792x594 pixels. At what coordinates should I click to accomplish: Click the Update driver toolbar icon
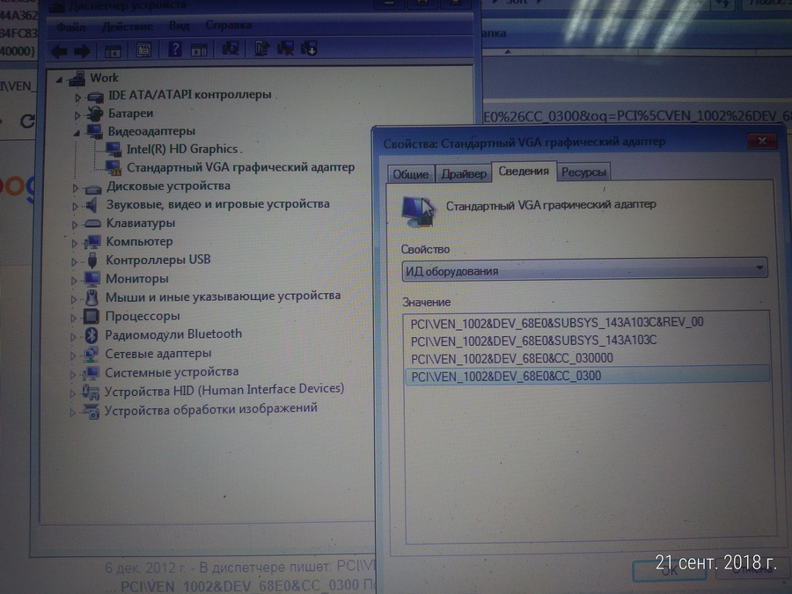click(261, 49)
